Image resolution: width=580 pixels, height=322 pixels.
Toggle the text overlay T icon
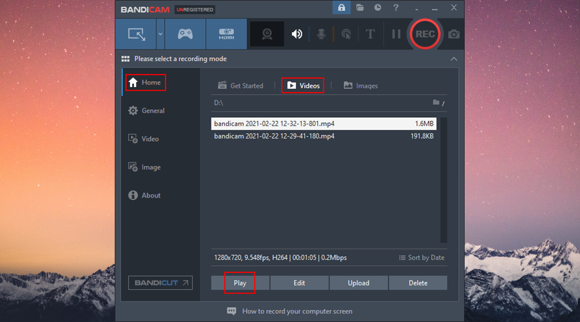[x=370, y=34]
